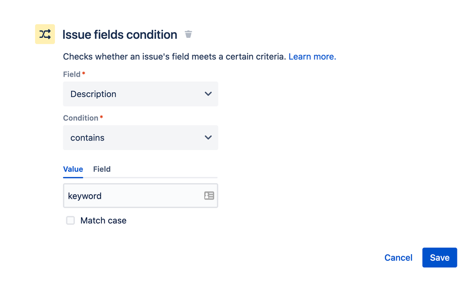The width and height of the screenshot is (473, 292).
Task: Enable the Match case checkbox
Action: point(71,221)
